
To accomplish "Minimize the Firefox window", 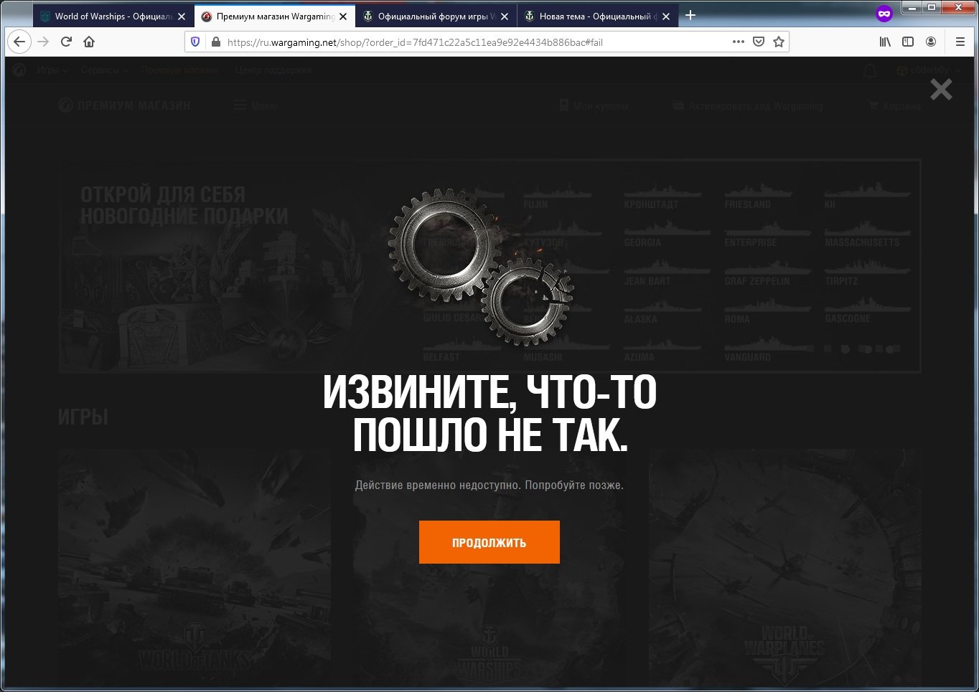I will coord(912,8).
